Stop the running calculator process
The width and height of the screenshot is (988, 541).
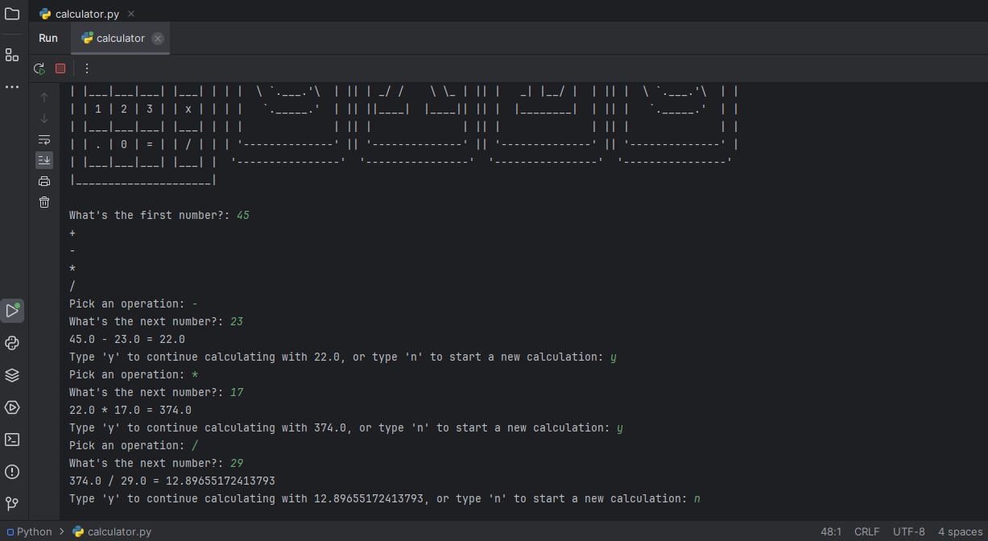pos(60,68)
